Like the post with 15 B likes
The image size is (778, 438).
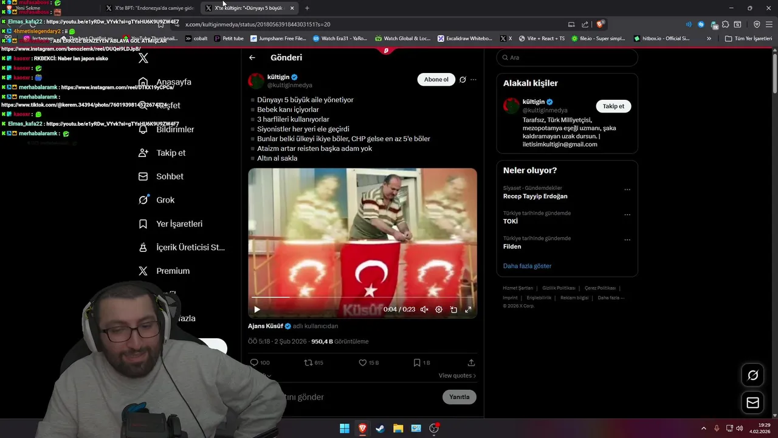tap(369, 363)
